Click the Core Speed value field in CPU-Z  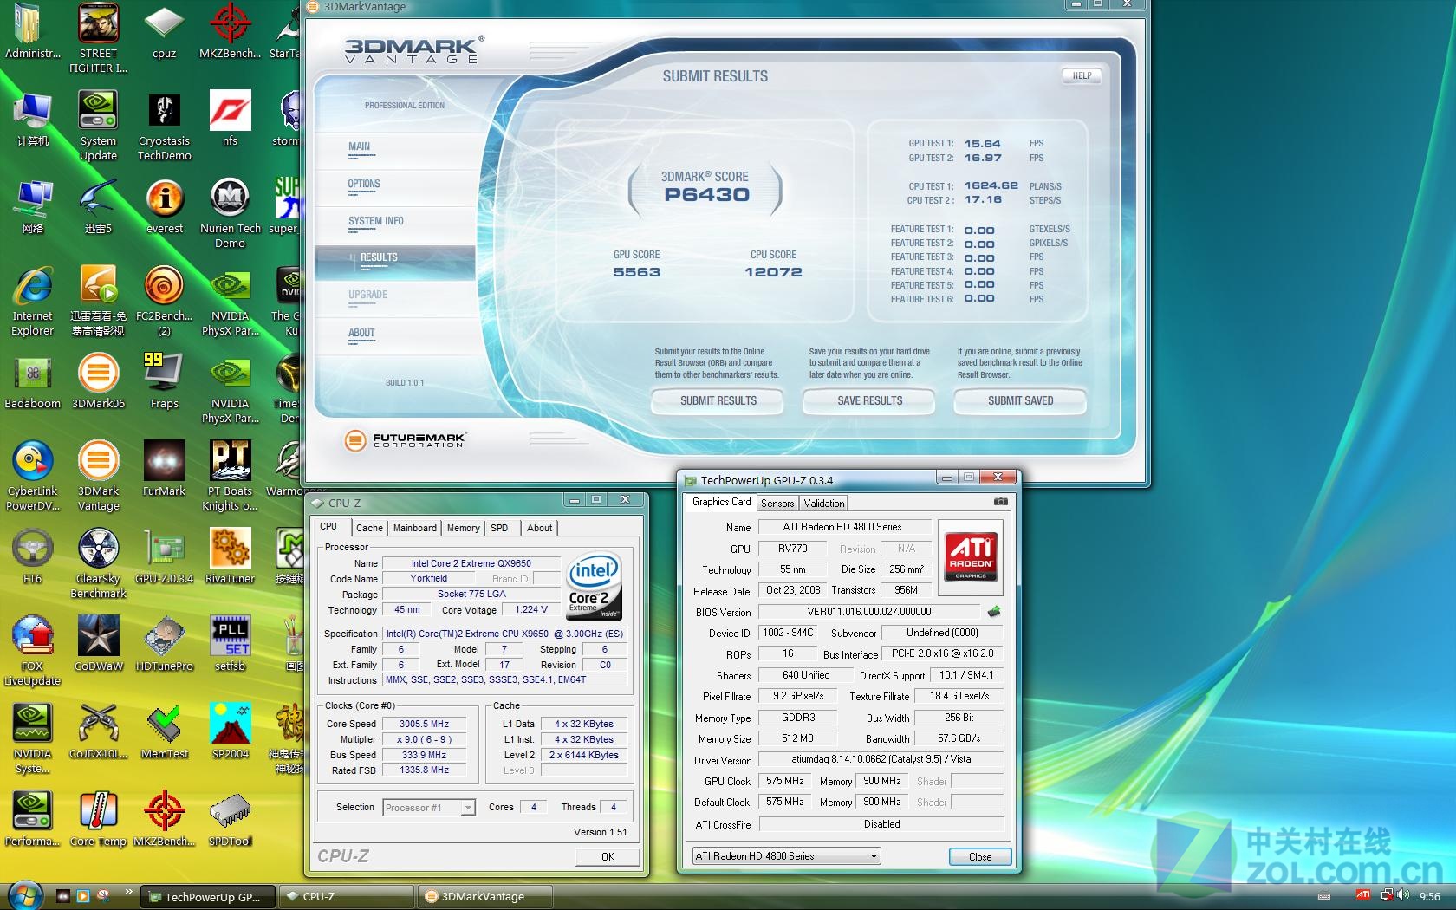(x=424, y=725)
